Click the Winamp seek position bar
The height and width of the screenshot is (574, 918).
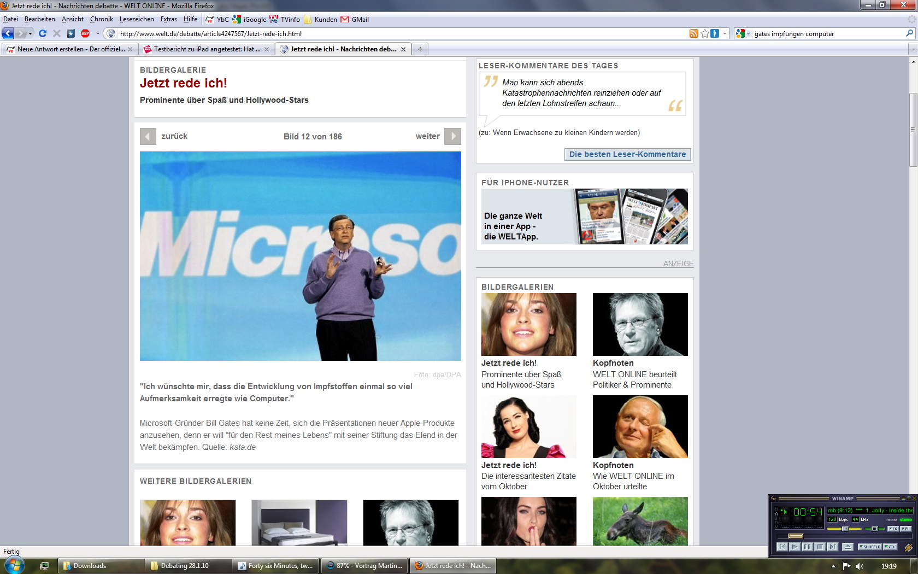pos(844,536)
